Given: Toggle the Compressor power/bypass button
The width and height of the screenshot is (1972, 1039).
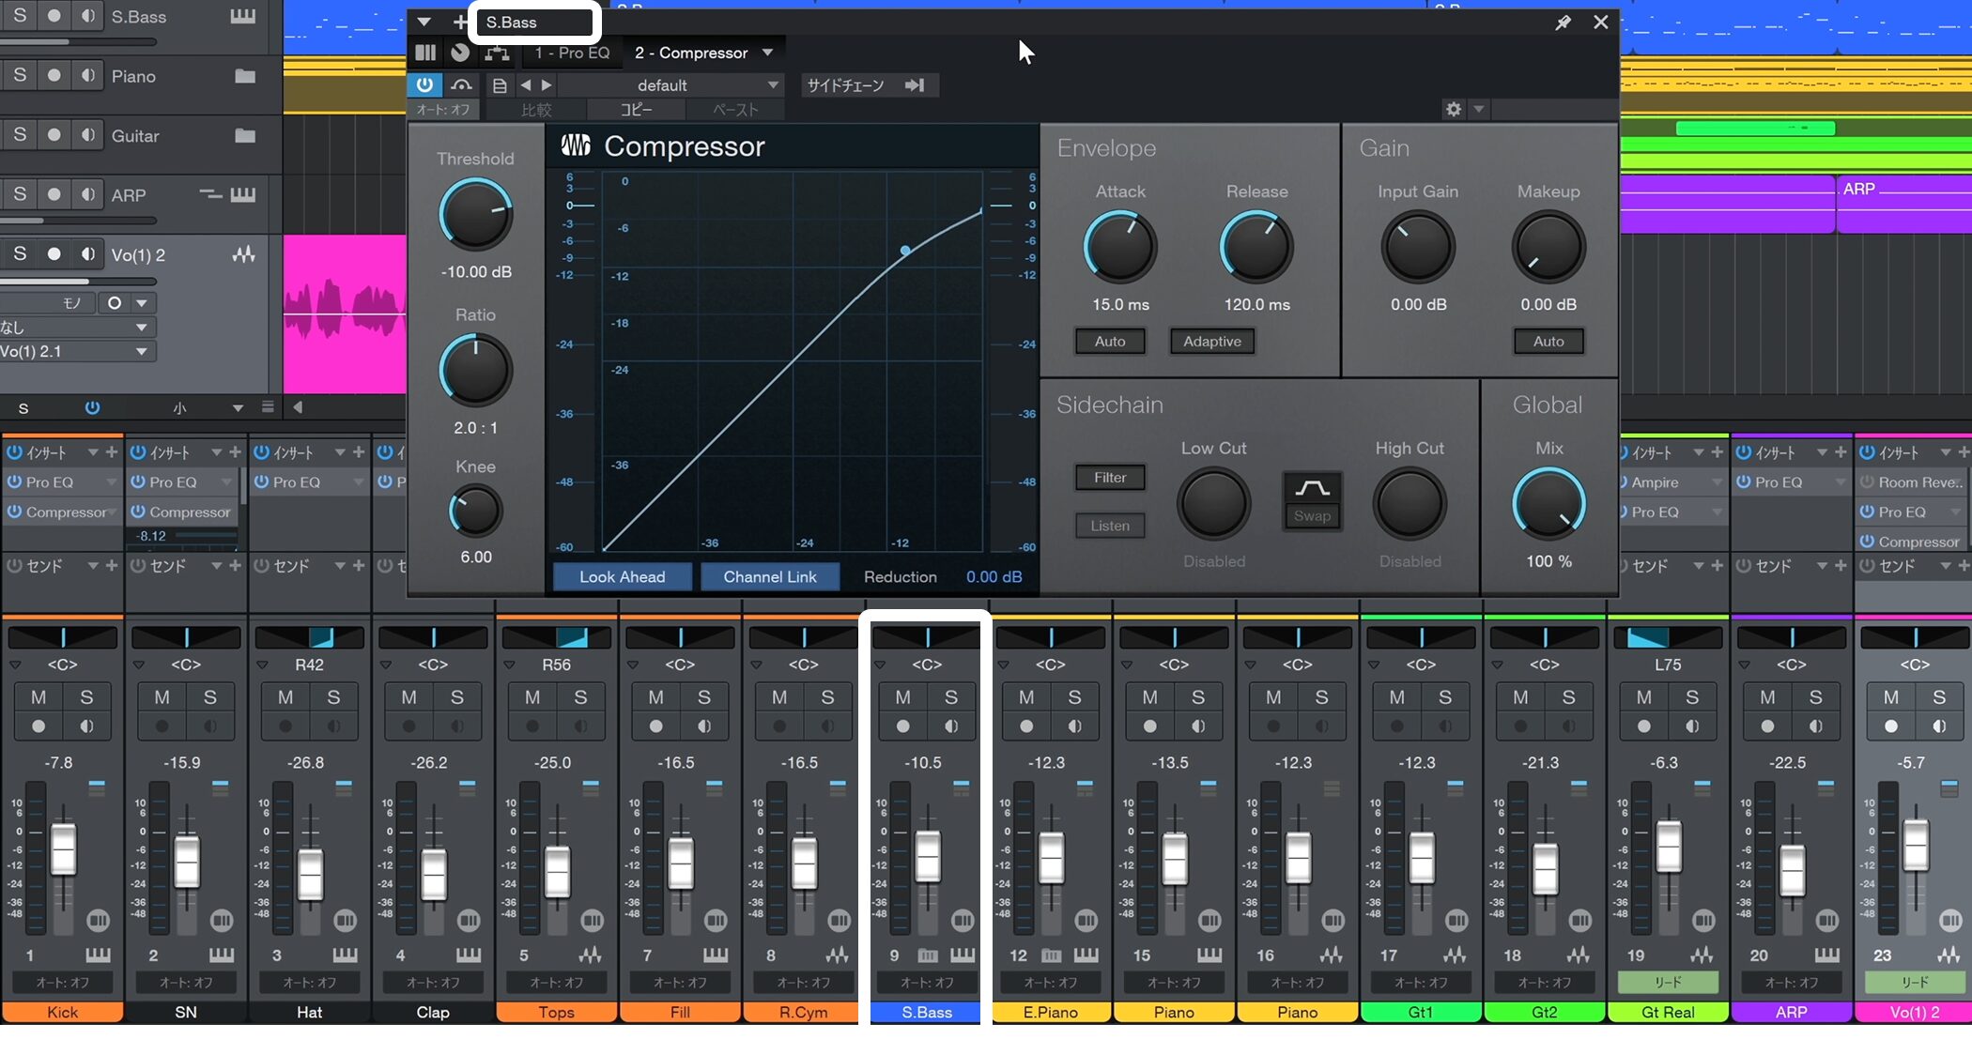Looking at the screenshot, I should pyautogui.click(x=424, y=84).
